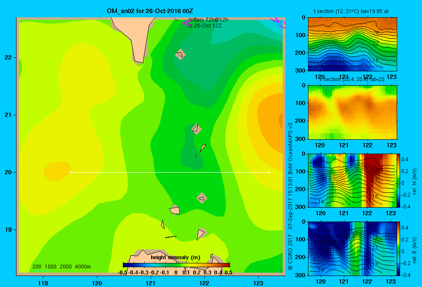422x287 pixels.
Task: Click the '200 1000 2000 4000m' depth contour legend
Action: 61,267
